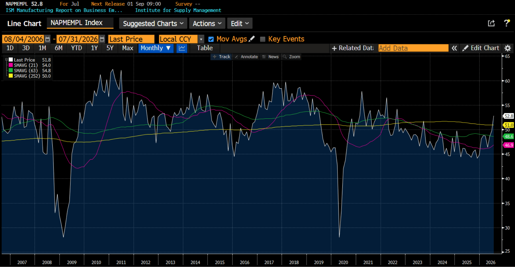
Task: Select the 1Y time range tab
Action: [94, 48]
